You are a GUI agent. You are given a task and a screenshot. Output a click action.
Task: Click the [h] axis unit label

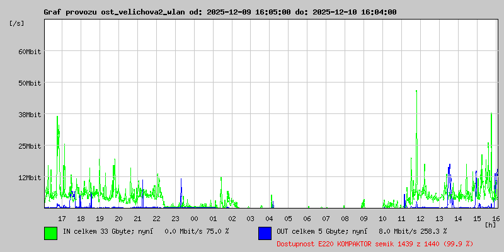pyautogui.click(x=490, y=225)
